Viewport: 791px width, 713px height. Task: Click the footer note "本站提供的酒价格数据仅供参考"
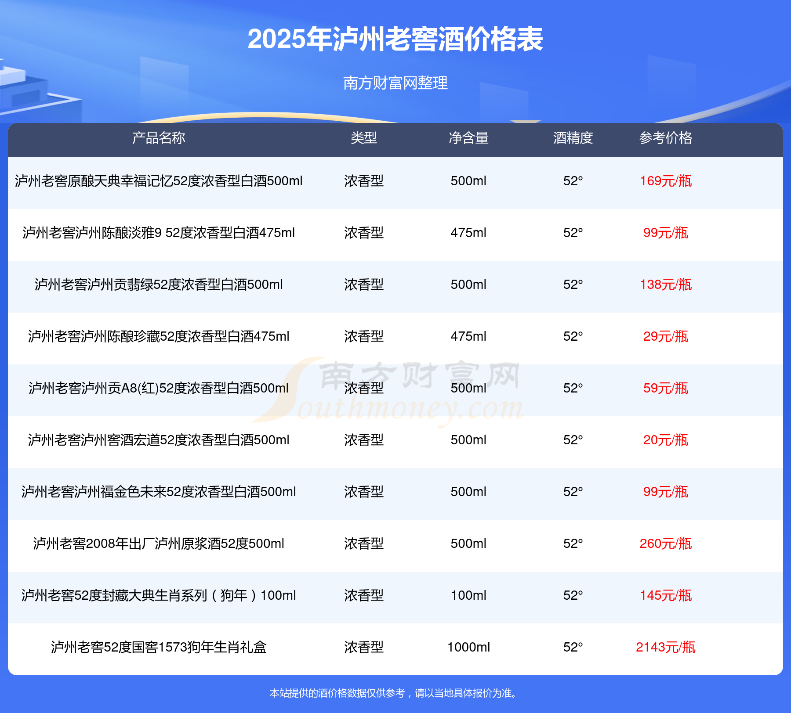click(337, 693)
